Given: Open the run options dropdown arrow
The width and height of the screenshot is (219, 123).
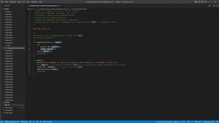Looking at the screenshot, I should [x=211, y=6].
